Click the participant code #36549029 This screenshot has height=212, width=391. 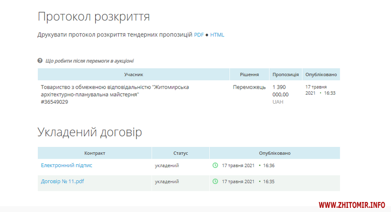(x=54, y=102)
